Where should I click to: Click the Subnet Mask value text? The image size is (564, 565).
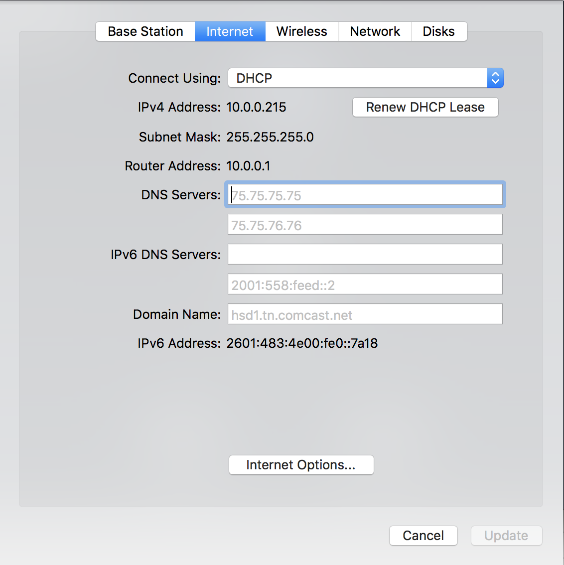(270, 137)
